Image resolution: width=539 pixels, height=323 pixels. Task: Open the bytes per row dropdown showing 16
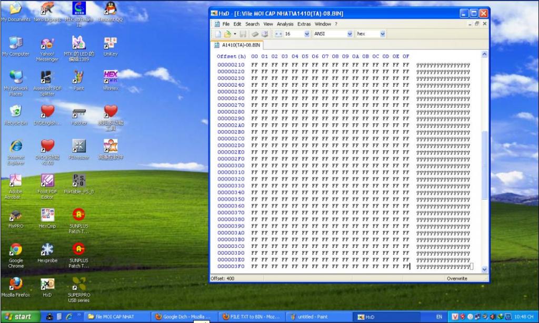[307, 34]
